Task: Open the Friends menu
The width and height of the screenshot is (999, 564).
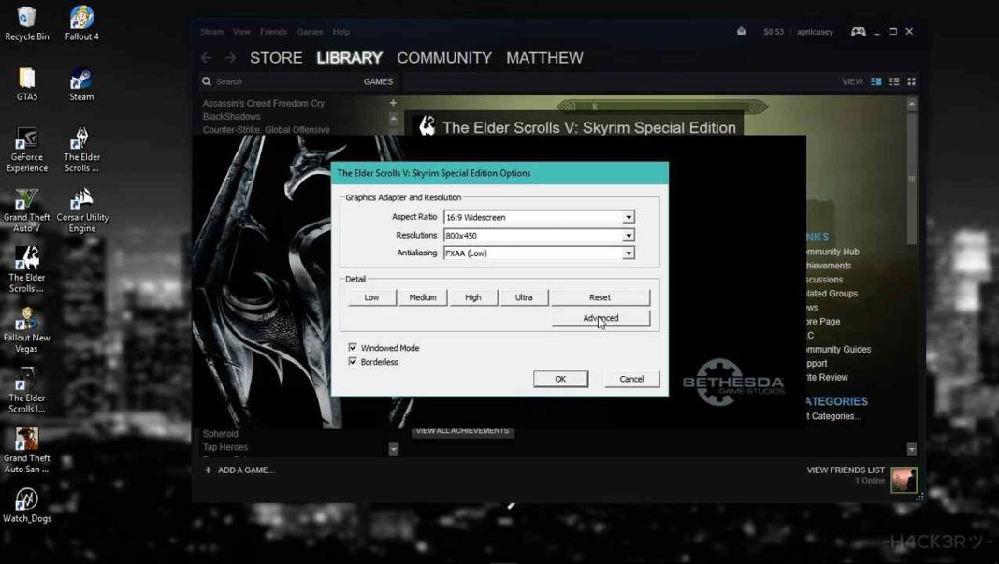Action: tap(273, 31)
